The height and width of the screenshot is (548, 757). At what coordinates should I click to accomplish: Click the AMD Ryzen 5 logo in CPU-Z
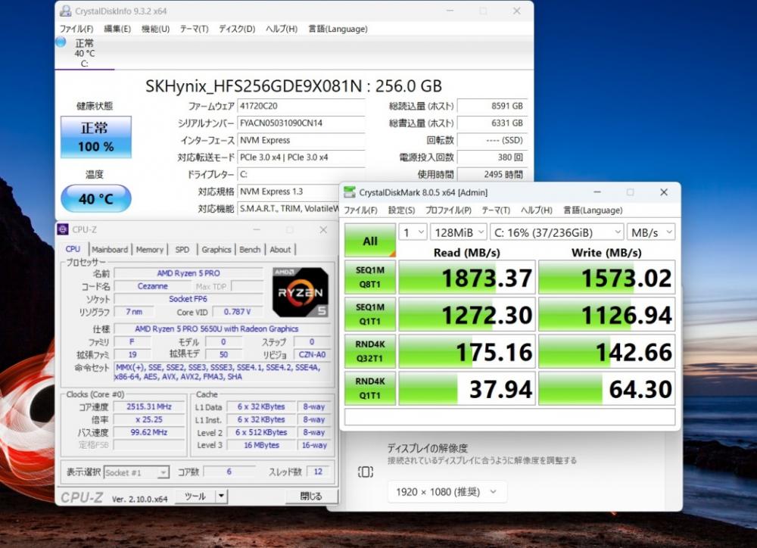301,292
